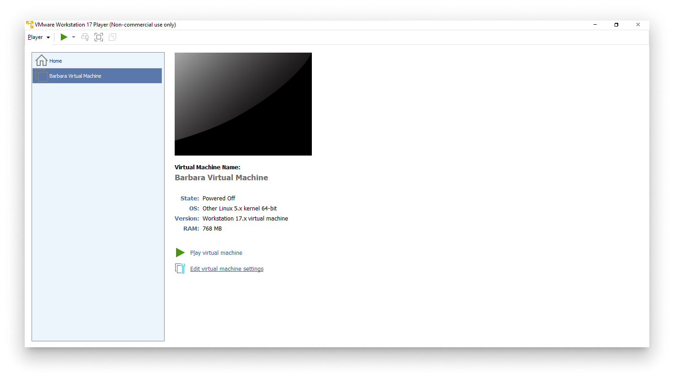Minimize the VMware Player window
The width and height of the screenshot is (674, 377).
(595, 25)
